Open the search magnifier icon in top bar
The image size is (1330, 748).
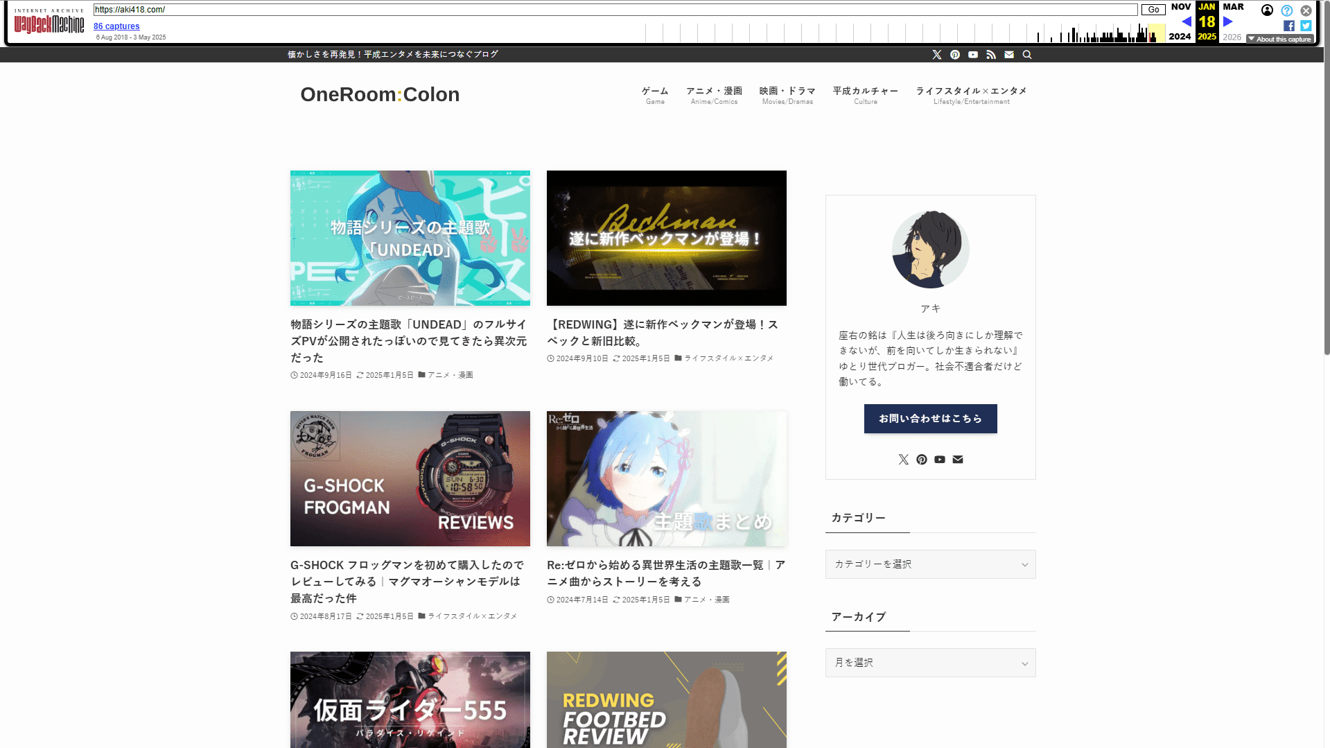tap(1027, 55)
